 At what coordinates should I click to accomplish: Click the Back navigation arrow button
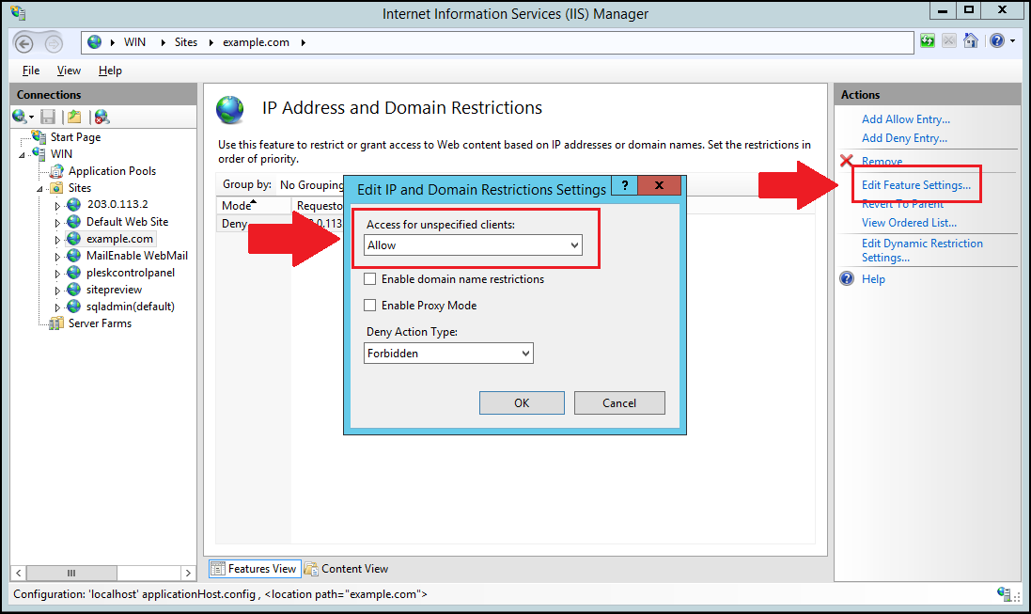(x=25, y=43)
